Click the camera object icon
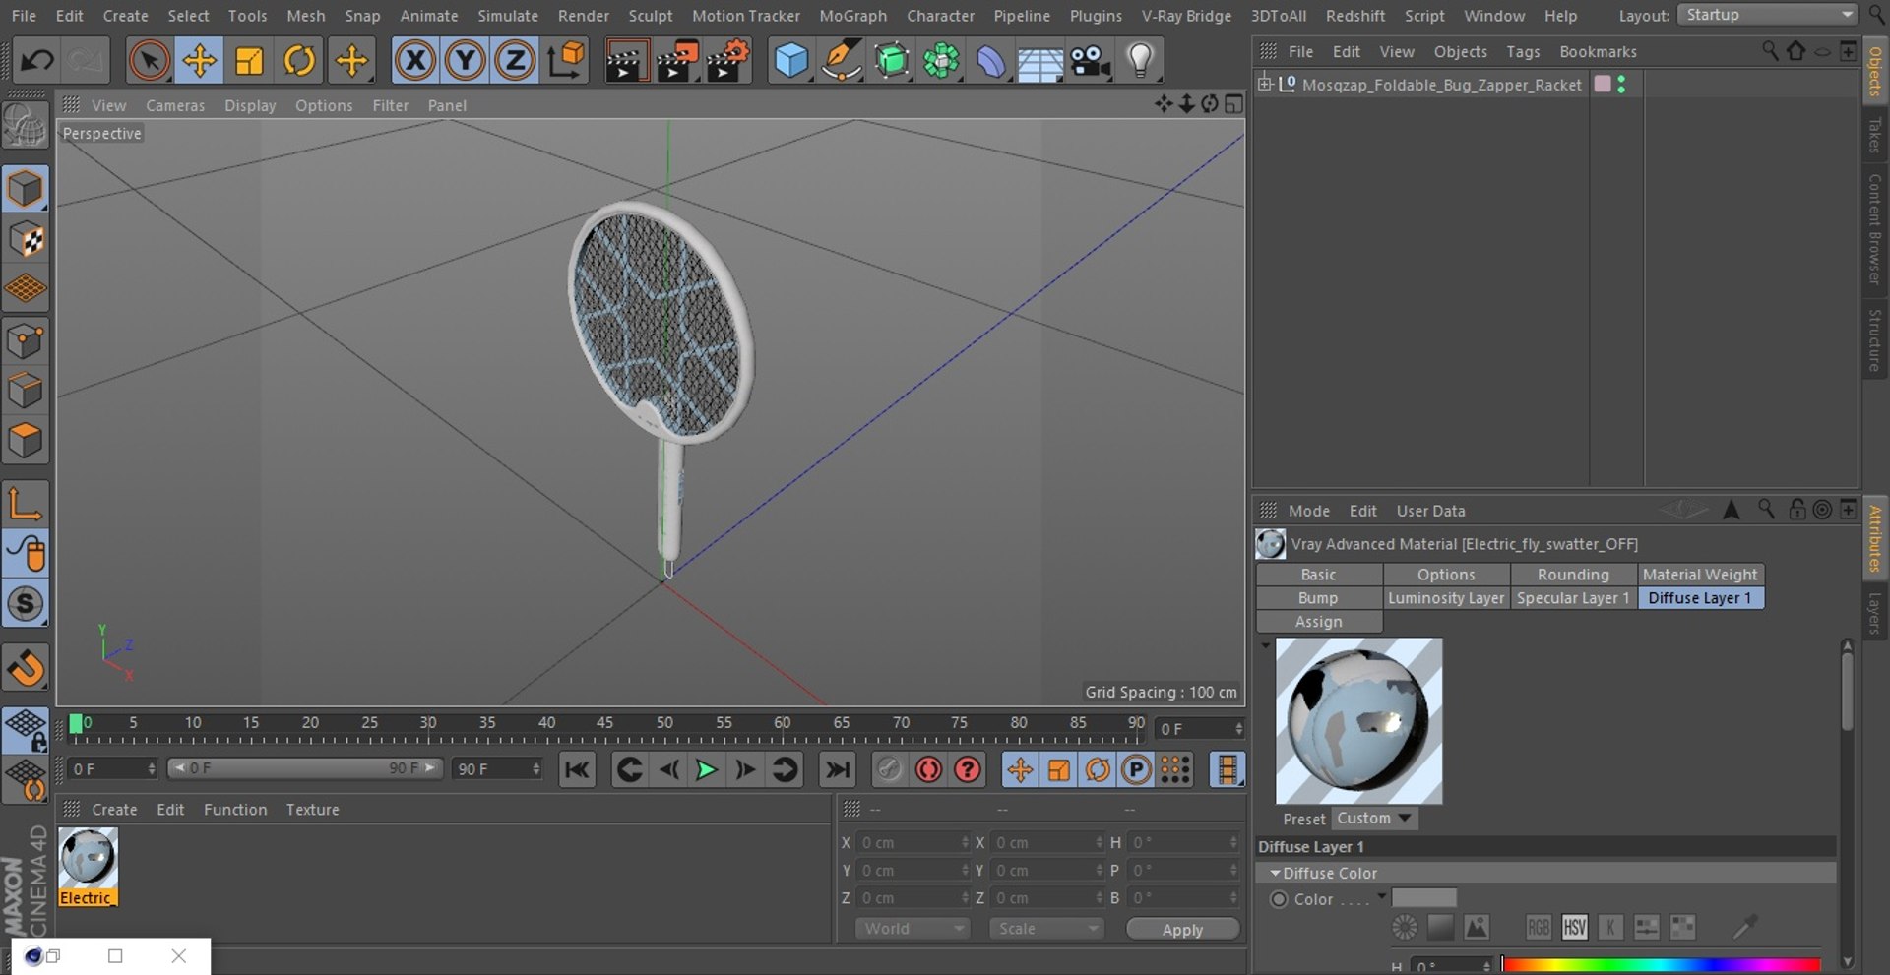This screenshot has height=975, width=1890. pos(1090,61)
